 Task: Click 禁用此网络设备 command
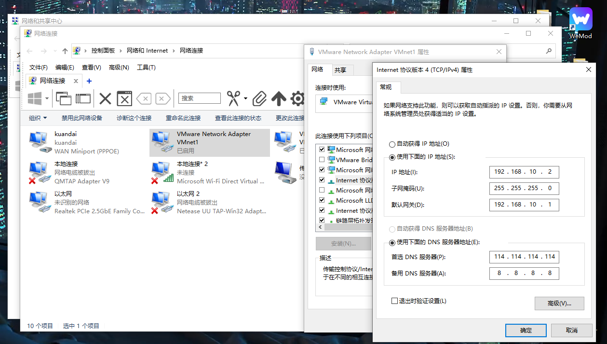pyautogui.click(x=82, y=118)
